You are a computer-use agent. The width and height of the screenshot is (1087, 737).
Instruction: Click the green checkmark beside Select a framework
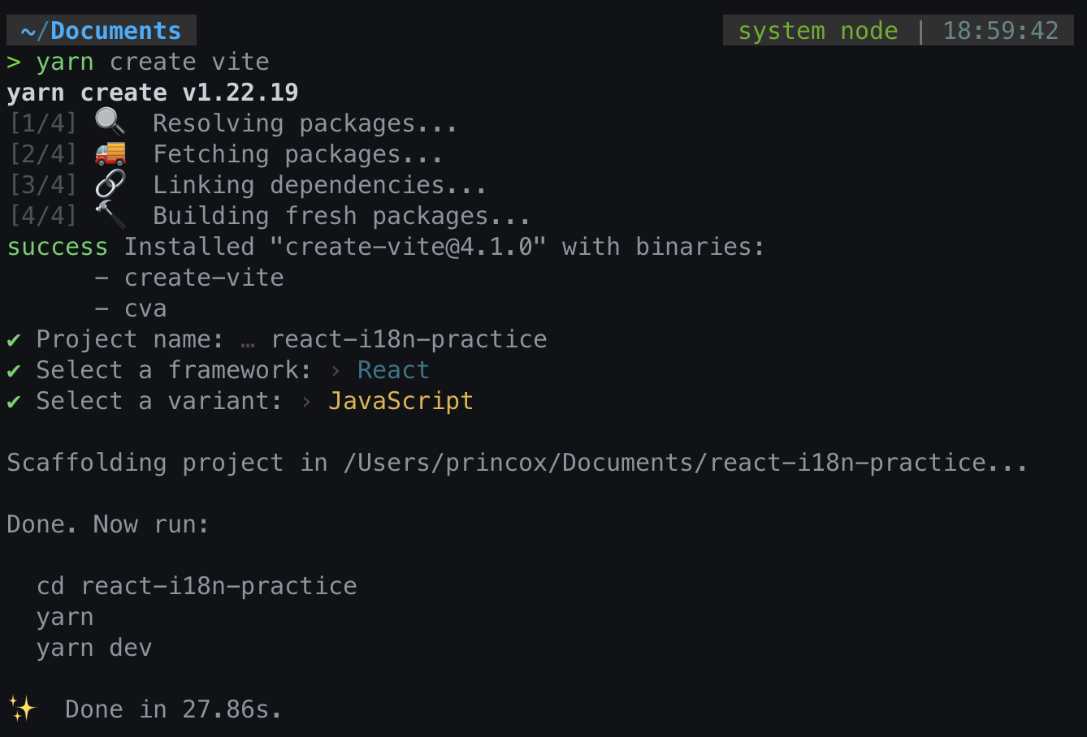click(x=14, y=370)
